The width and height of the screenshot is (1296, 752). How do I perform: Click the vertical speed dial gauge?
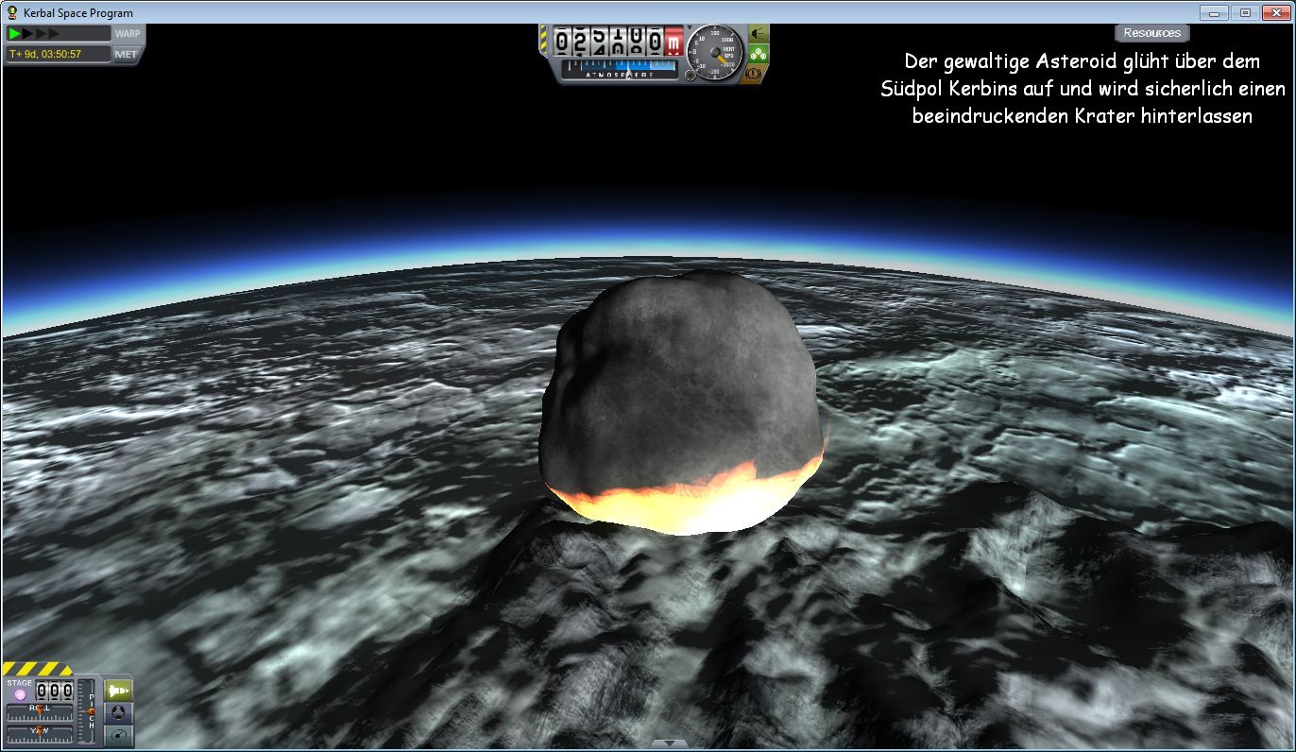pyautogui.click(x=714, y=52)
